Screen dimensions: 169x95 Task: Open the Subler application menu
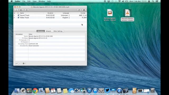pyautogui.click(x=17, y=1)
